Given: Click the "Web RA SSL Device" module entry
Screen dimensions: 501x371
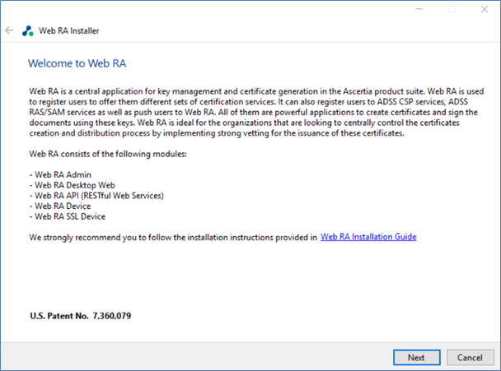Looking at the screenshot, I should coord(68,216).
